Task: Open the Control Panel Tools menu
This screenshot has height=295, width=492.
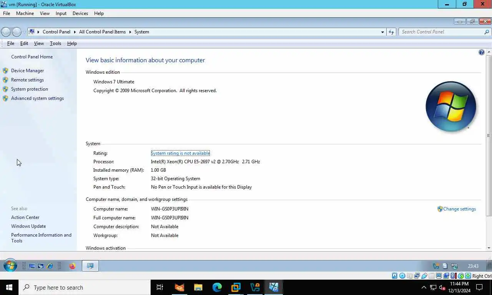Action: (55, 43)
